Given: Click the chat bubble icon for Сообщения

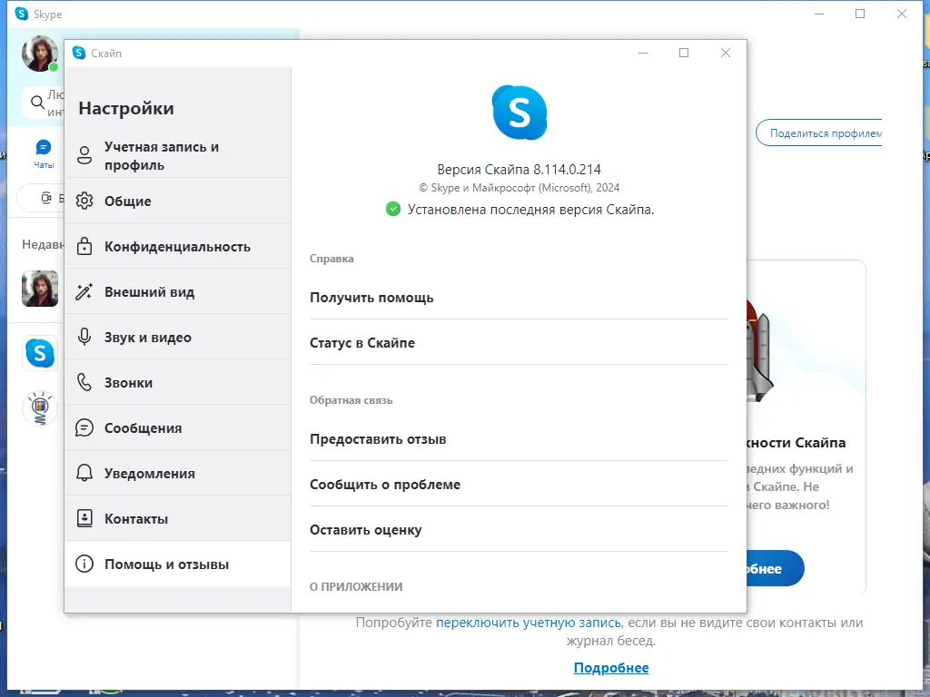Looking at the screenshot, I should (84, 428).
